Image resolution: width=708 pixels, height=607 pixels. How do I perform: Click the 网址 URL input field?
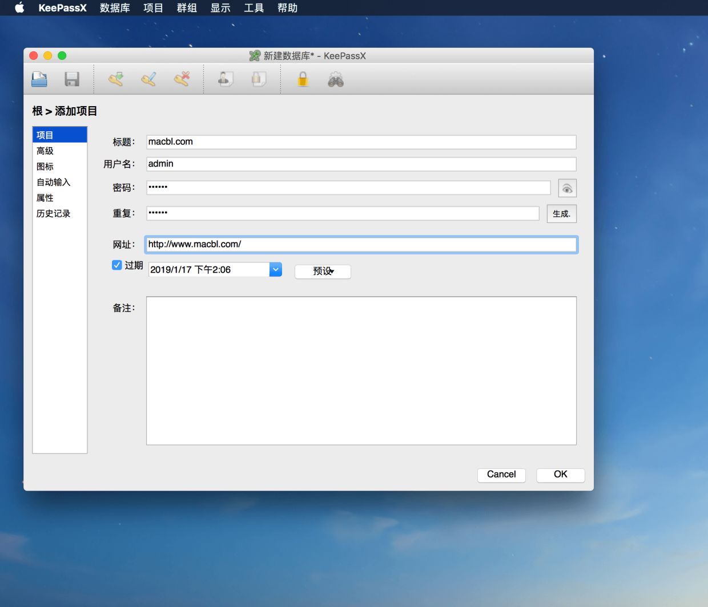click(x=361, y=244)
